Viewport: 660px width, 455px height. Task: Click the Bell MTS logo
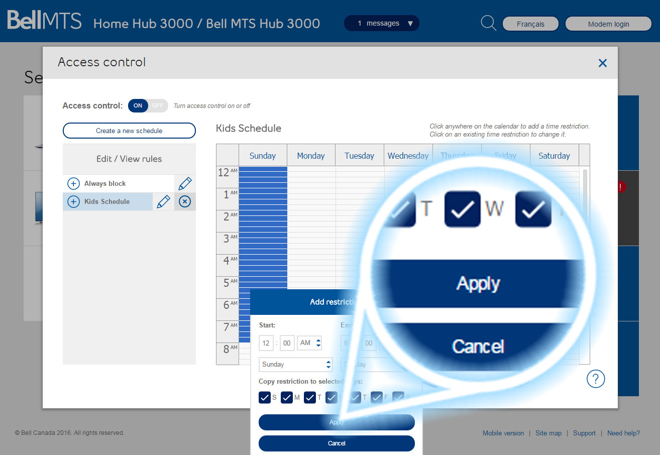tap(44, 21)
